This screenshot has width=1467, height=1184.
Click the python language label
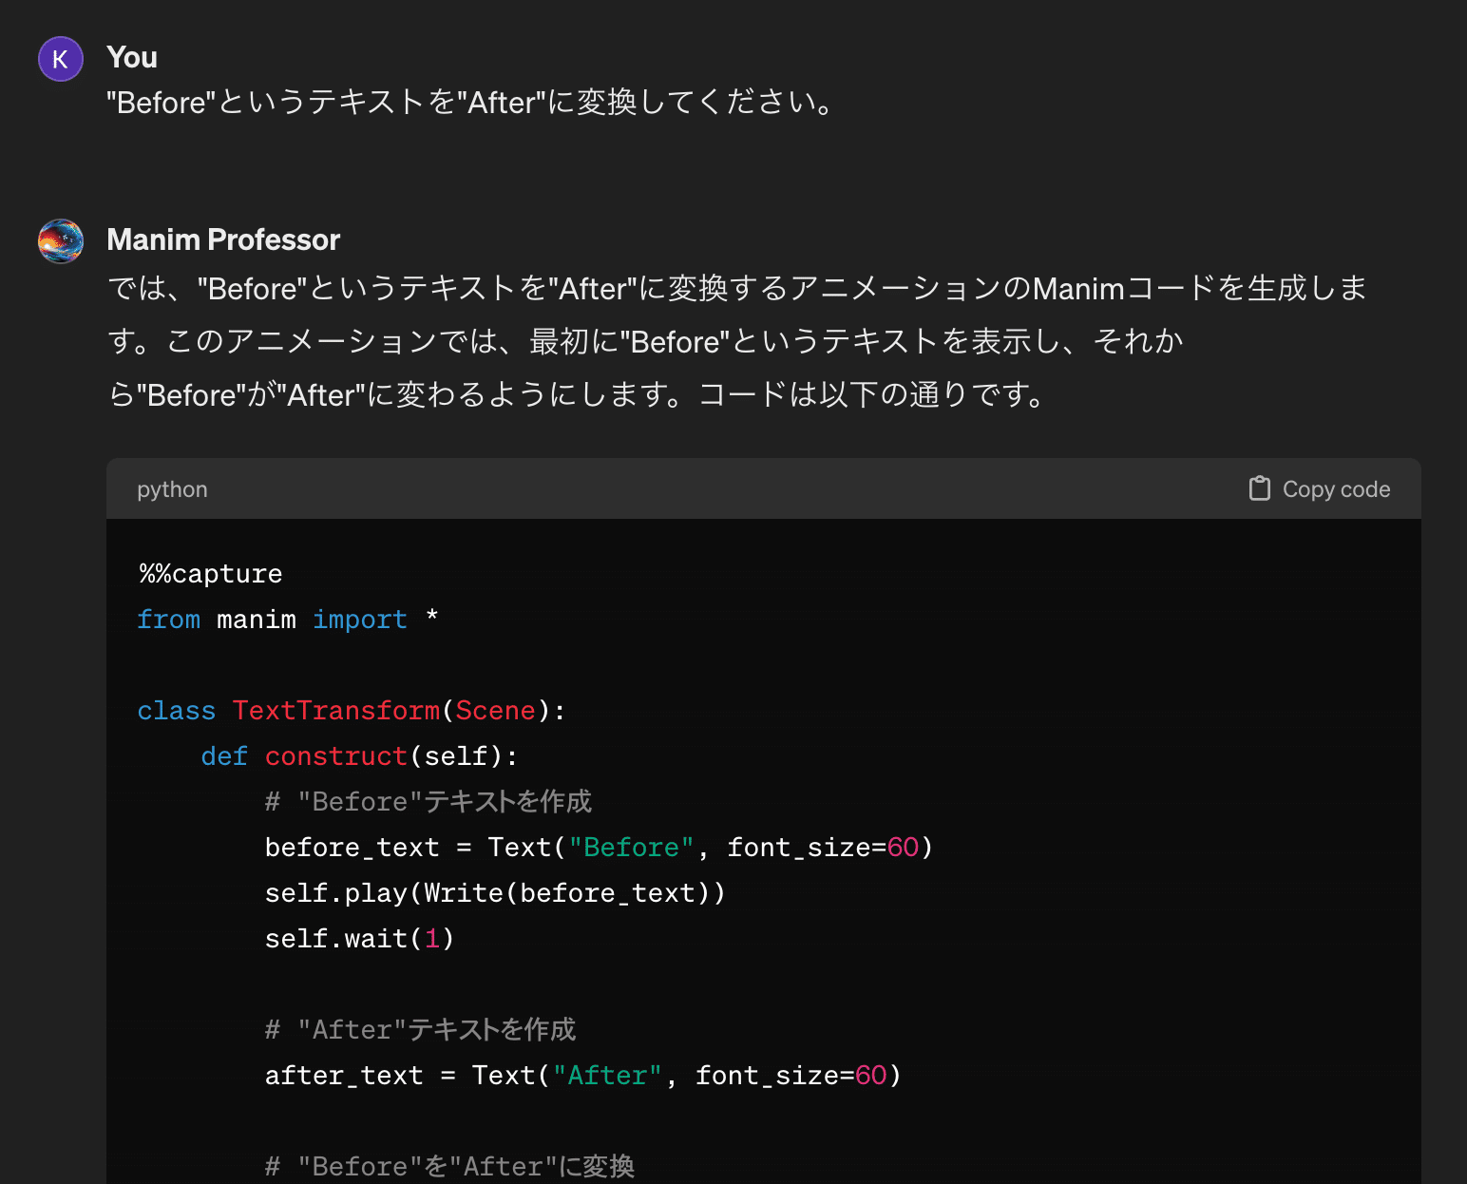172,489
